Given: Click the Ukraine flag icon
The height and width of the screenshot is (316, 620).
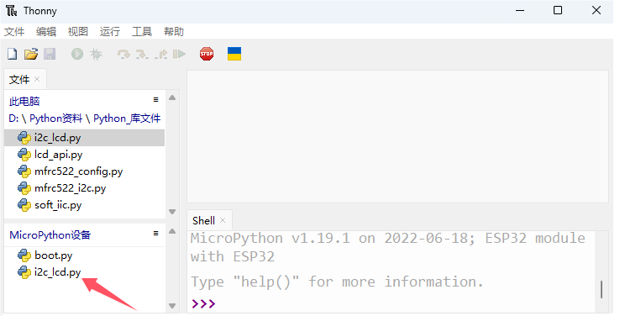Looking at the screenshot, I should 234,54.
